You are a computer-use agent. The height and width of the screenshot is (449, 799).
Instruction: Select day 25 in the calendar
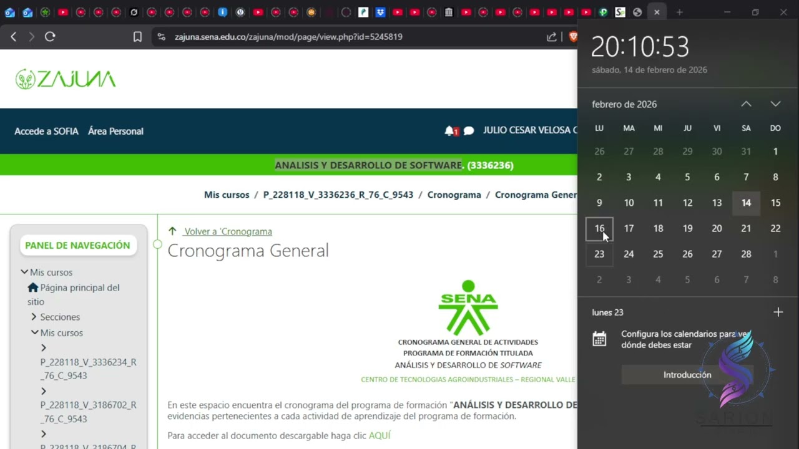click(x=658, y=254)
